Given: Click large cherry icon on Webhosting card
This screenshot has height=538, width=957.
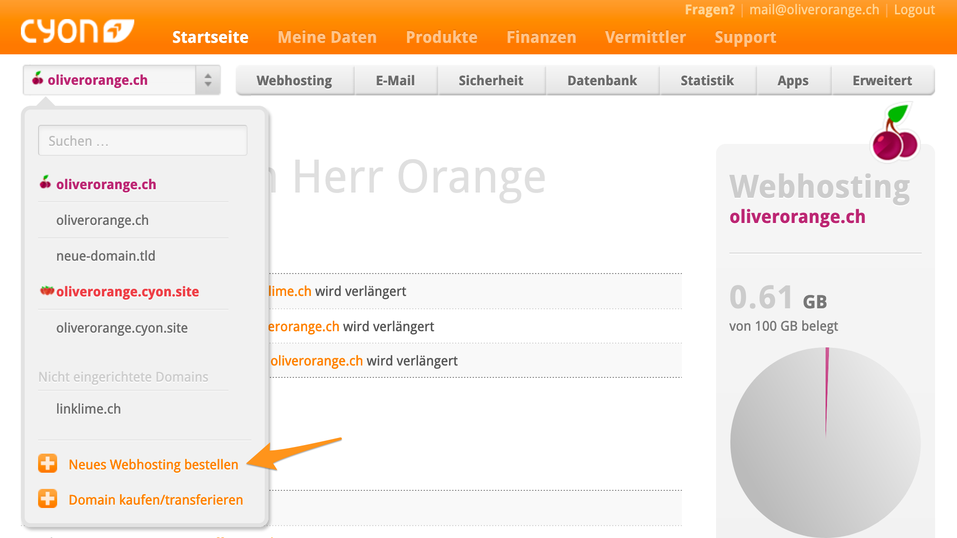Looking at the screenshot, I should (894, 134).
